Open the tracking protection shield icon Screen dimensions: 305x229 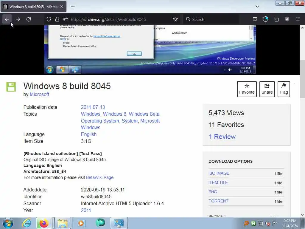coord(49,19)
